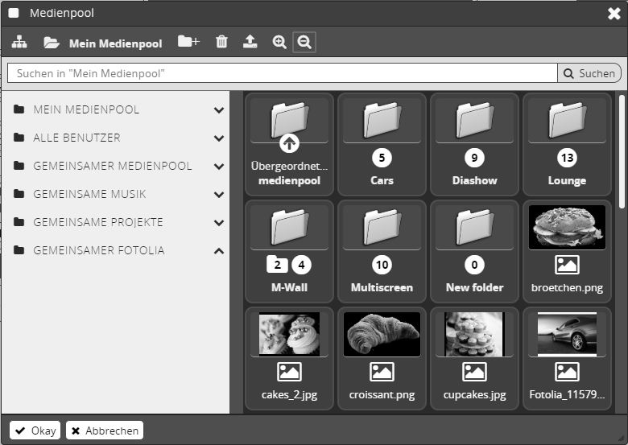Cancel with the Abbrechen button
Screen dimensions: 628x445
click(104, 431)
